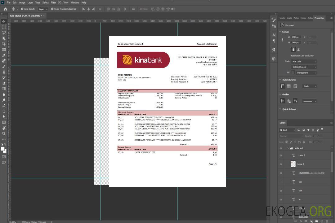
Task: Toggle grid display icon under Rulers & Grids
Action: click(289, 86)
